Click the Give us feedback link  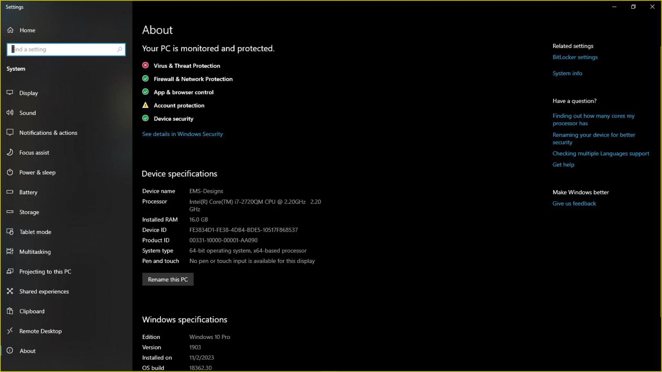pyautogui.click(x=574, y=203)
